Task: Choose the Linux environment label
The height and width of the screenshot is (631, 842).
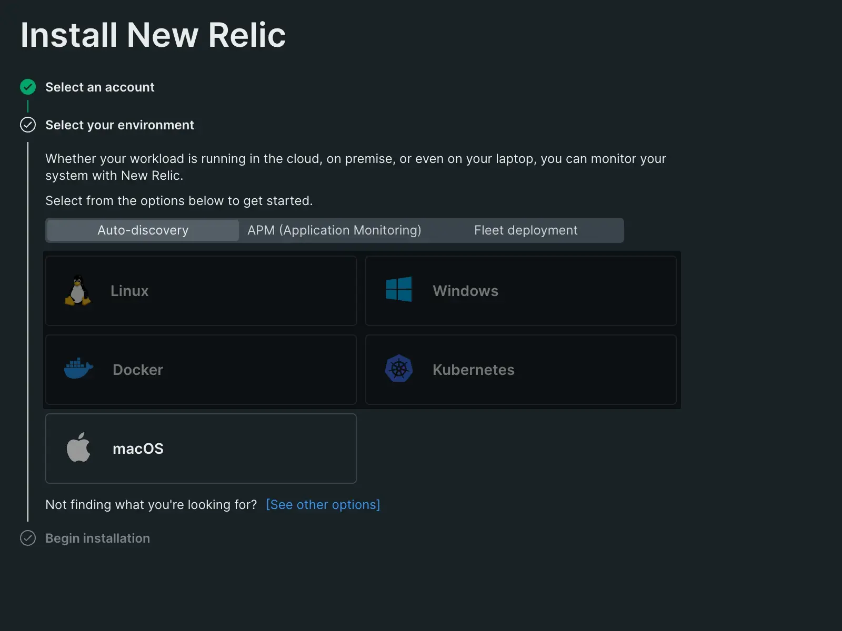Action: pyautogui.click(x=129, y=291)
